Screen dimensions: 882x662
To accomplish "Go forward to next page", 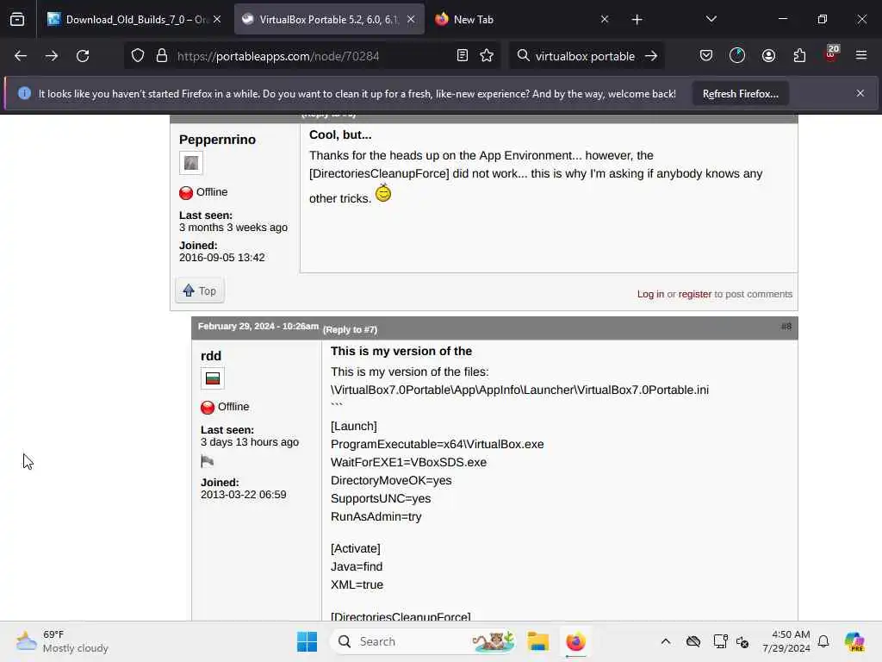I will coord(52,56).
